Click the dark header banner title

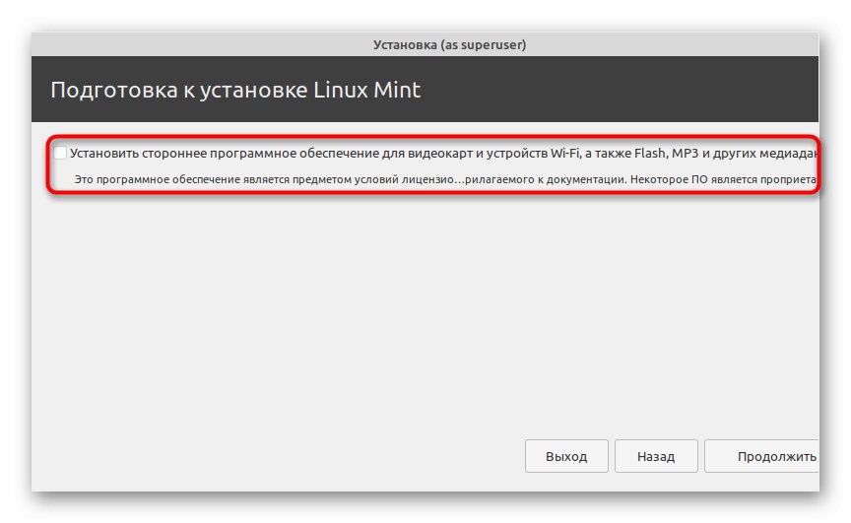pos(235,91)
